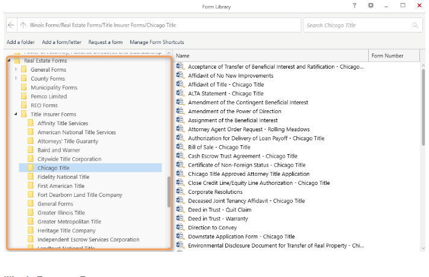Viewport: 429px width, 277px height.
Task: Click the Search Chicago Title field
Action: tap(363, 25)
